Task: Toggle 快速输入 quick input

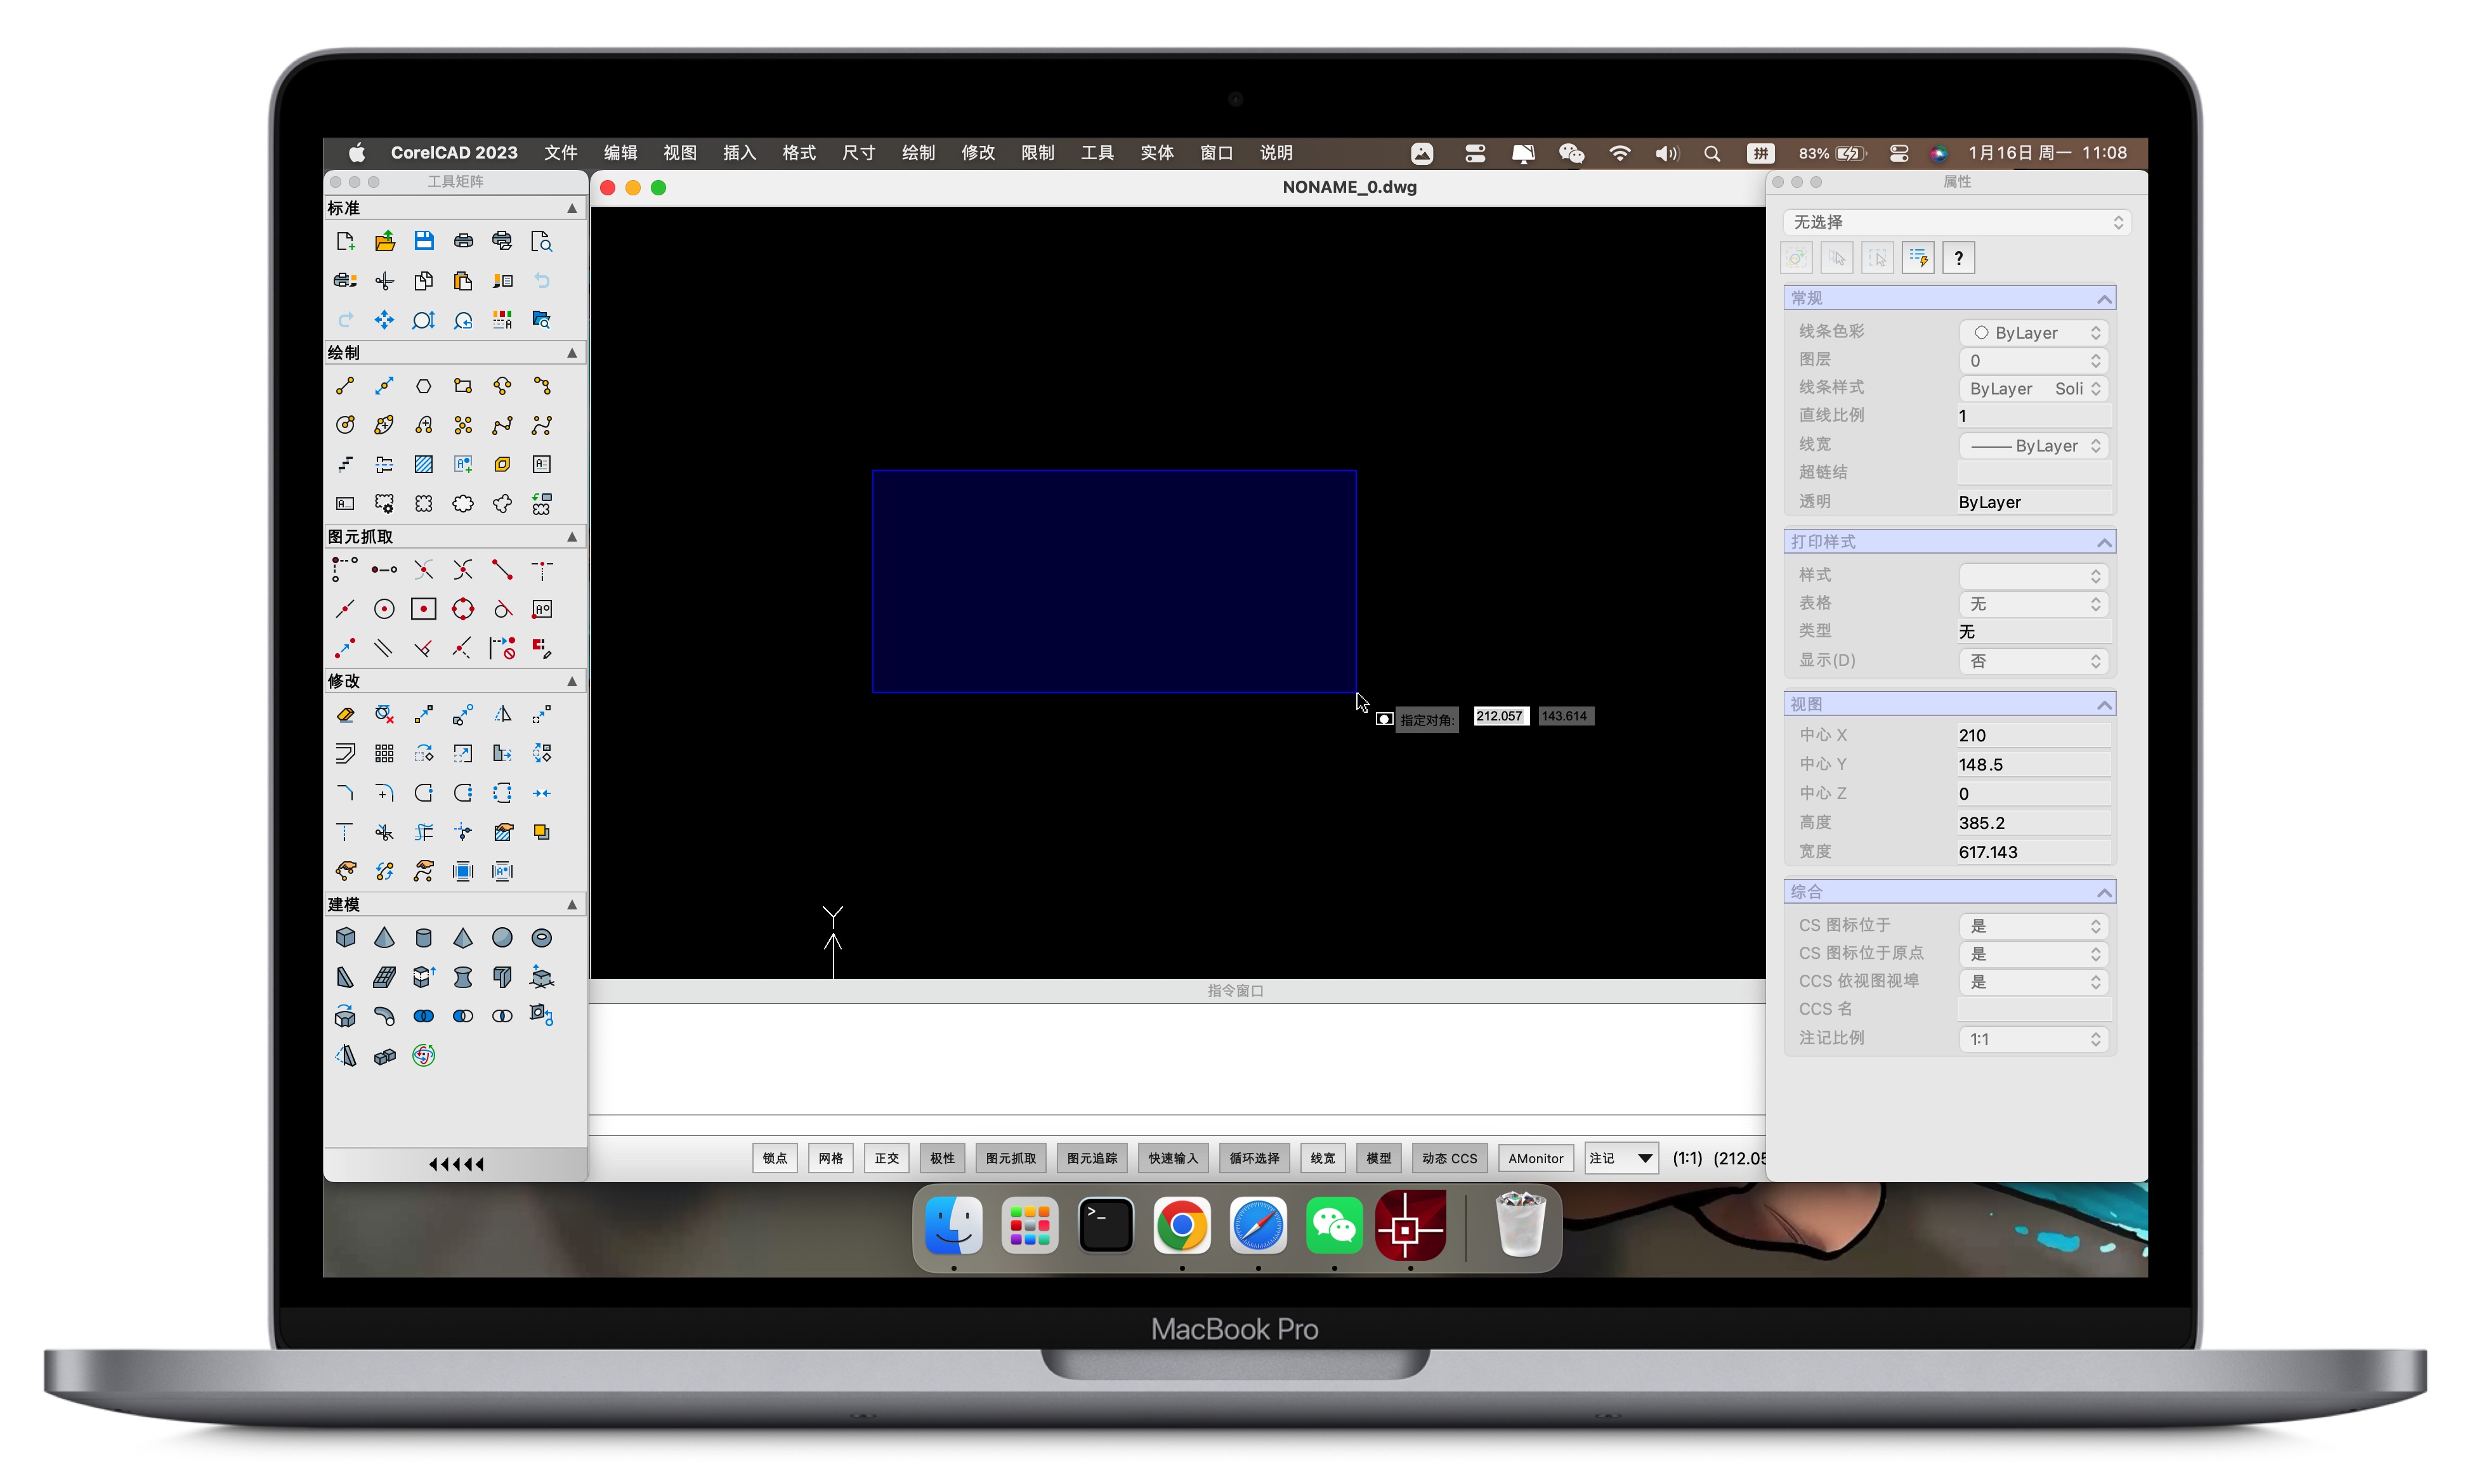Action: coord(1173,1158)
